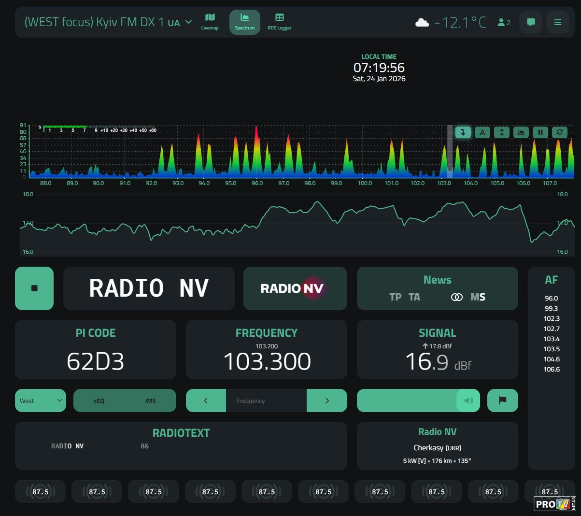Toggle the curved-arrow spectrum button
The image size is (581, 516).
[463, 132]
